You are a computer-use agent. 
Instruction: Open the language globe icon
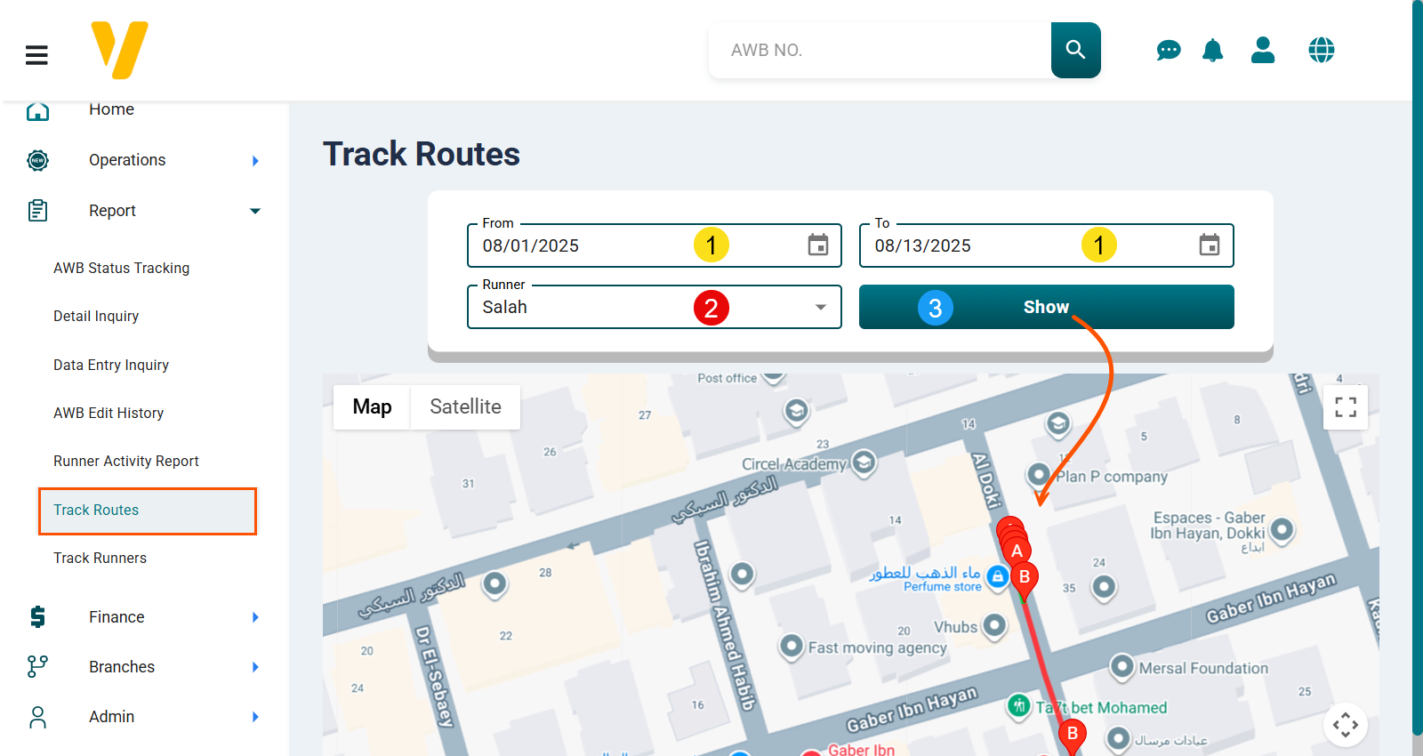click(1322, 50)
